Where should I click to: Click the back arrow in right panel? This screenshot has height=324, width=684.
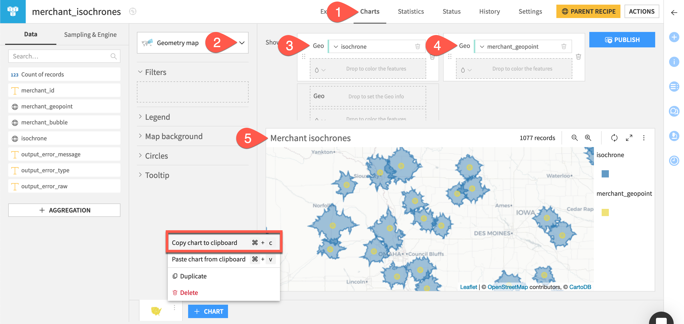click(x=674, y=13)
